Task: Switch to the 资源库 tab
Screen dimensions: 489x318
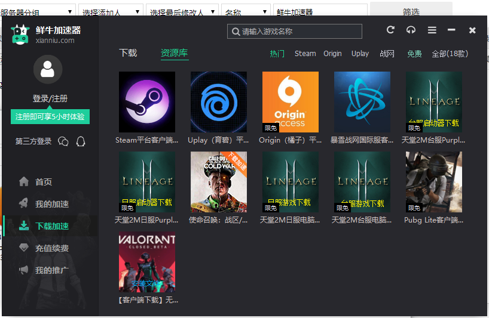Action: click(175, 53)
